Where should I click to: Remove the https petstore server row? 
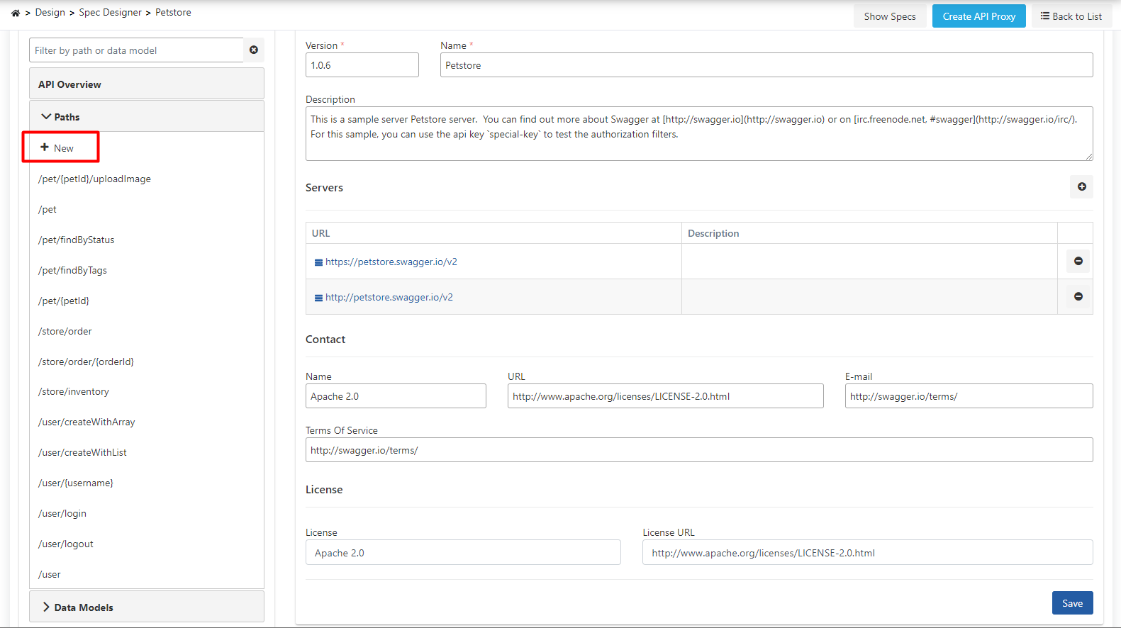tap(1078, 262)
